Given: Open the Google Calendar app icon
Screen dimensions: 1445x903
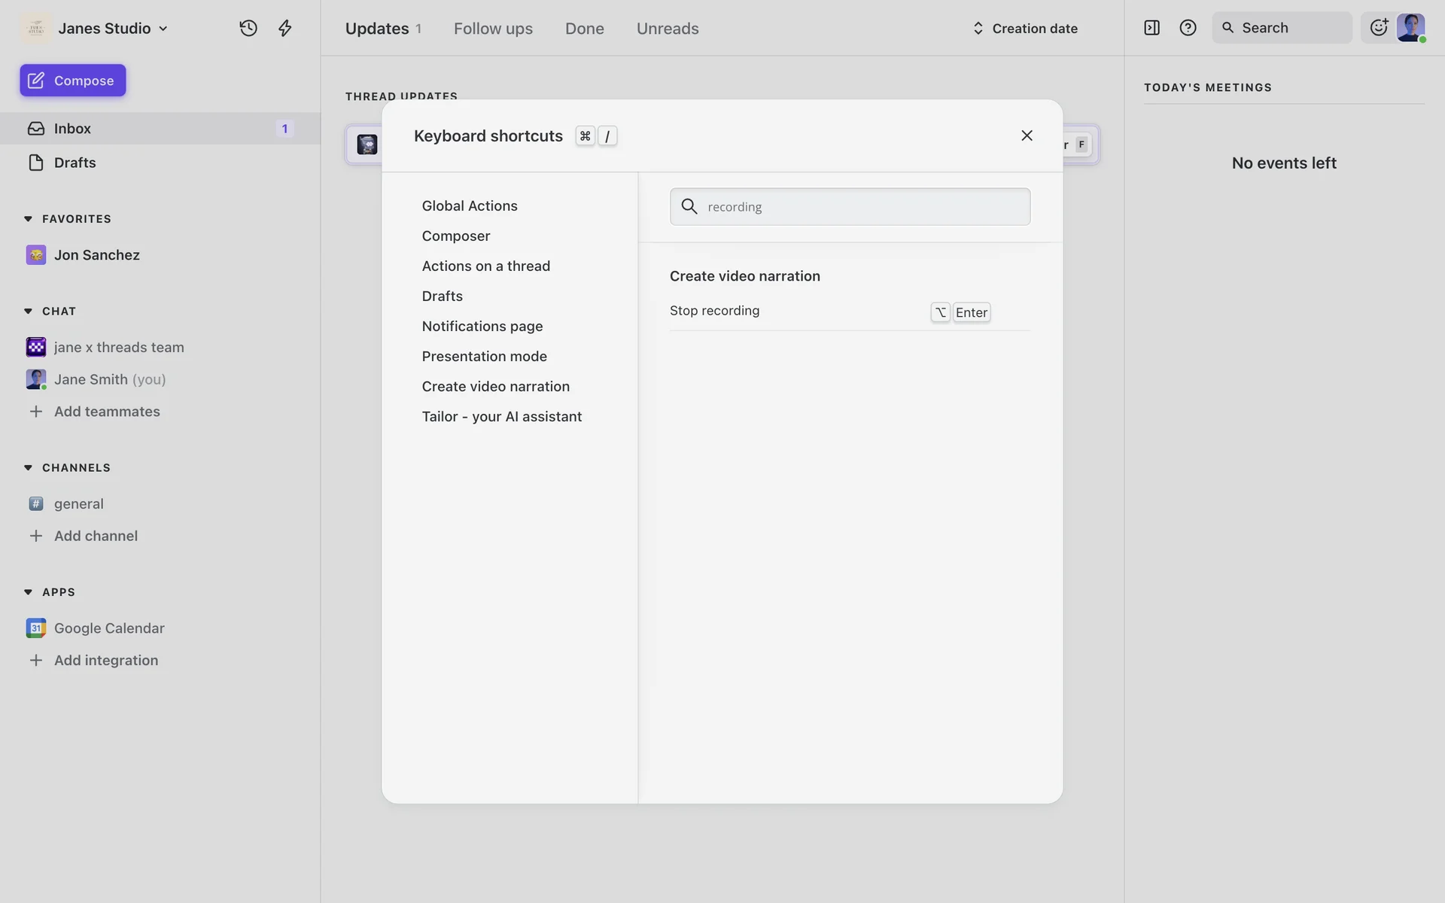Looking at the screenshot, I should 35,628.
